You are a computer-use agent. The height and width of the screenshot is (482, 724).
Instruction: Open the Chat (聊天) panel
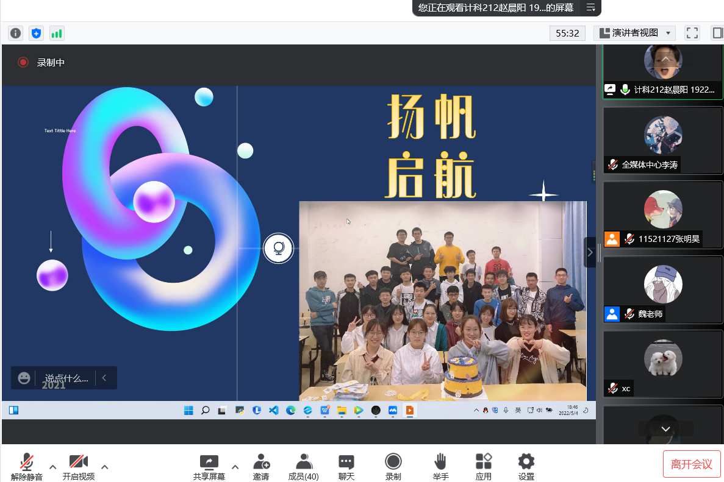pos(346,467)
